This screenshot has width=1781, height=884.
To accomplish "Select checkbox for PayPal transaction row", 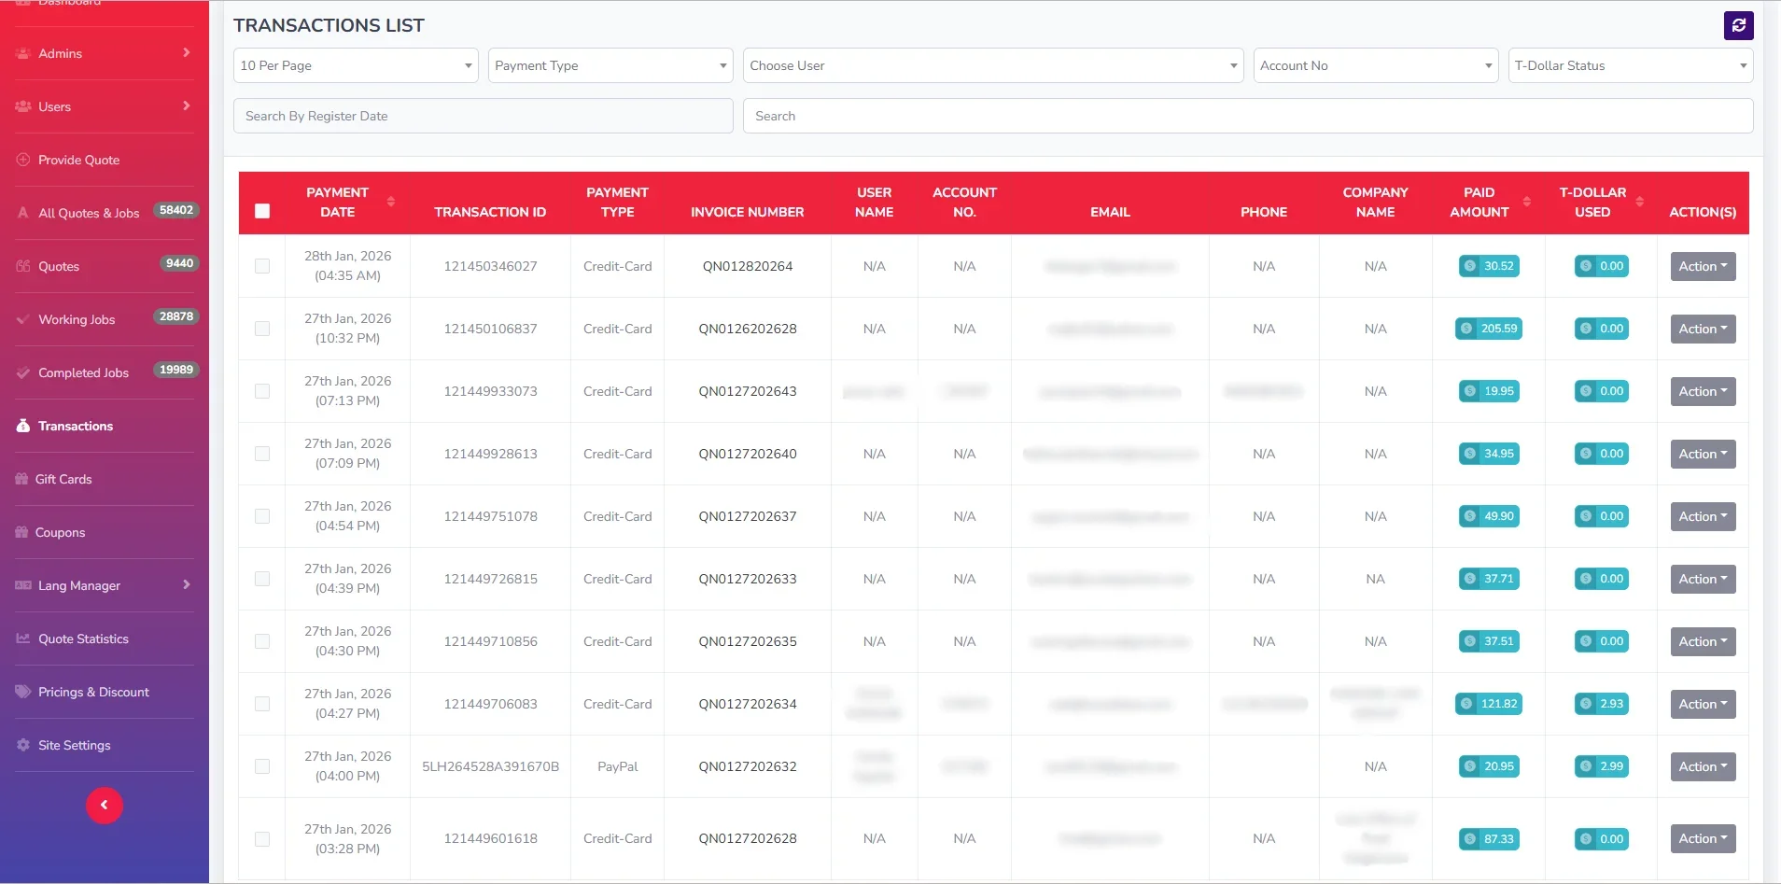I will (x=262, y=766).
